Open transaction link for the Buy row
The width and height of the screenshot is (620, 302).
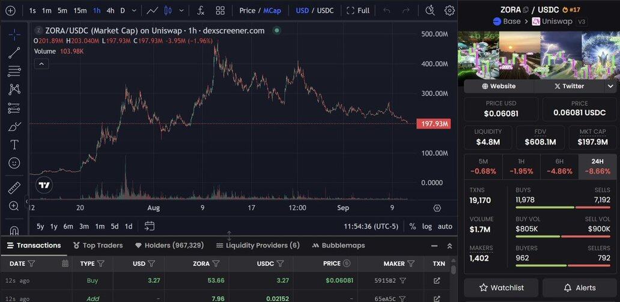pyautogui.click(x=437, y=280)
